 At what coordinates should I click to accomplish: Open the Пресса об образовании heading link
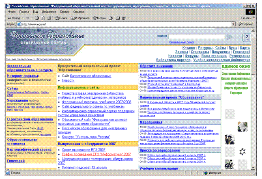[159, 150]
